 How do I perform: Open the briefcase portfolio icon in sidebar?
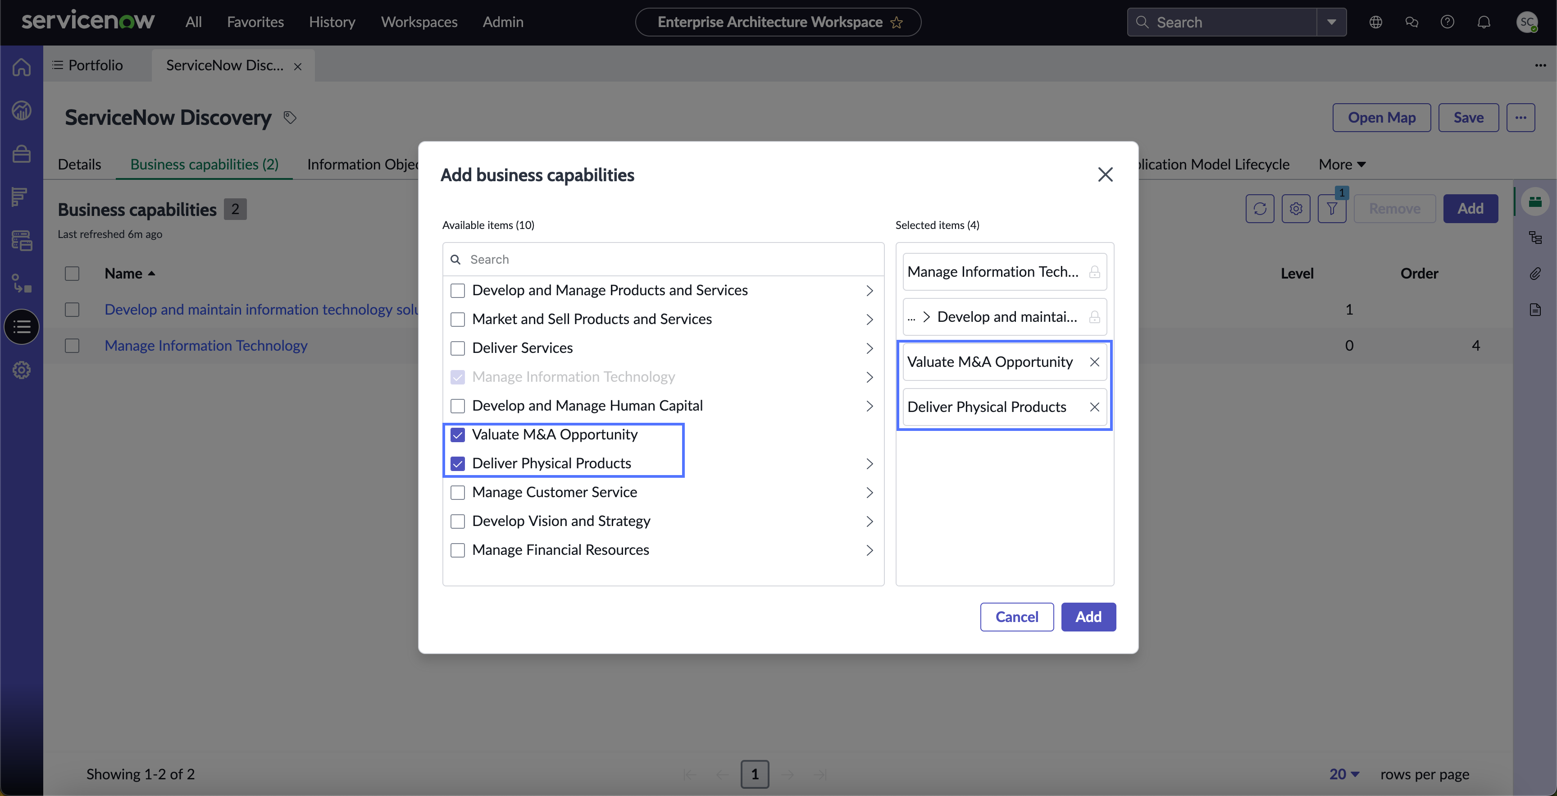(x=22, y=154)
